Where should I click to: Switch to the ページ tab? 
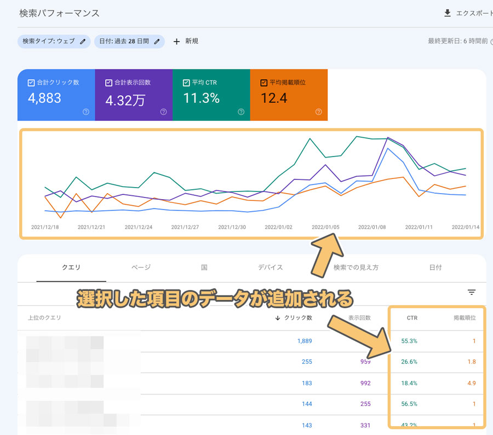pos(141,268)
